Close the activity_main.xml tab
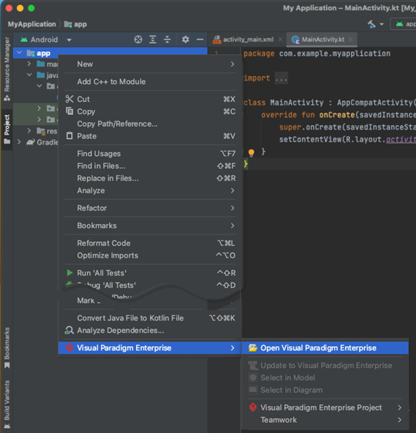Screen dimensions: 416x433 tap(280, 39)
